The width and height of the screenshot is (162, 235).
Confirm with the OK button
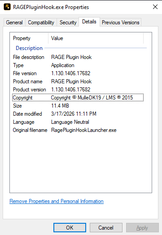pyautogui.click(x=70, y=228)
